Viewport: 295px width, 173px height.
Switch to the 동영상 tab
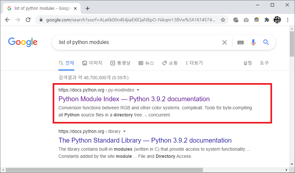click(x=120, y=63)
